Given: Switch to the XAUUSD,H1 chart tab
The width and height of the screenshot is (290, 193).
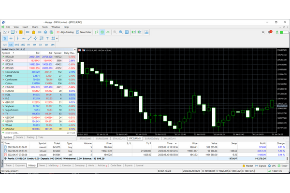Looking at the screenshot, I should [170, 138].
